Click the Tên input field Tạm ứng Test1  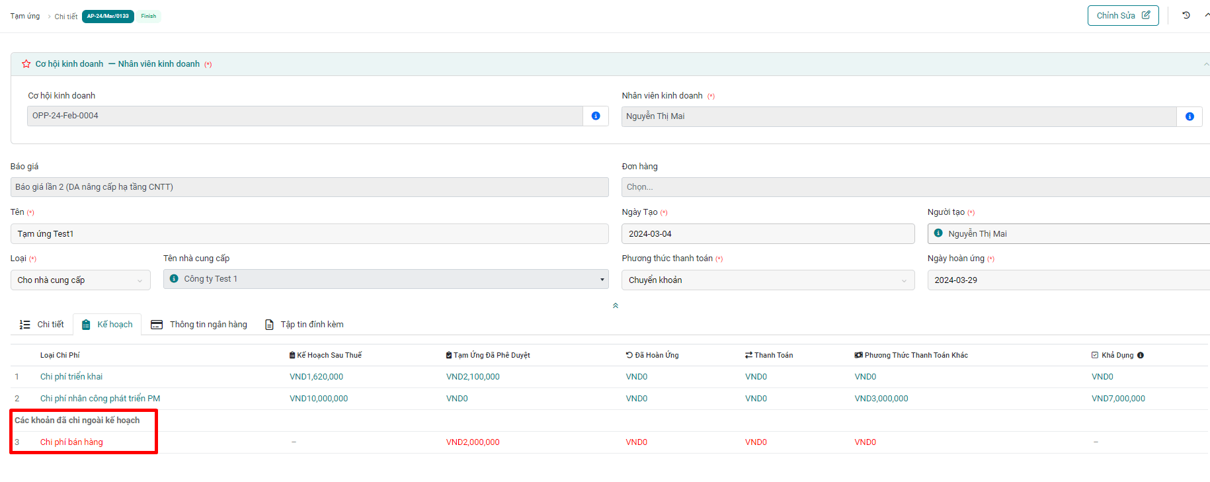(x=309, y=234)
